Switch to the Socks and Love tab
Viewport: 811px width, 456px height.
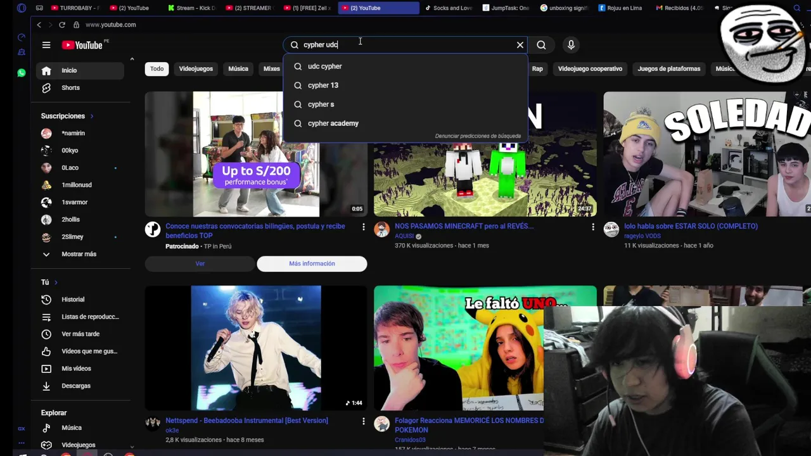pyautogui.click(x=449, y=8)
